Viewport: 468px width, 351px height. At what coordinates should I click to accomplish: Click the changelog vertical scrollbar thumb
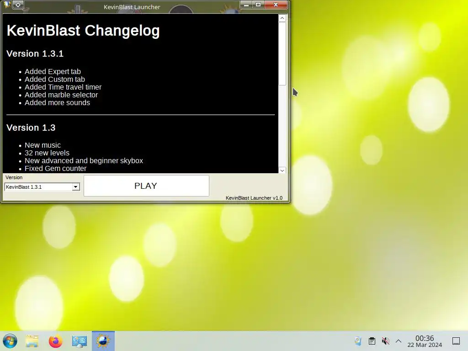(x=282, y=54)
